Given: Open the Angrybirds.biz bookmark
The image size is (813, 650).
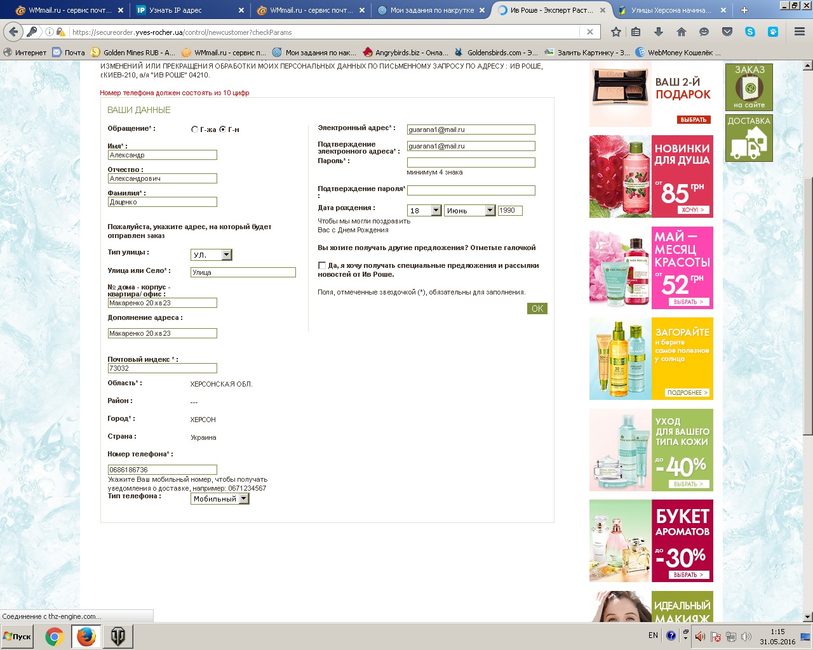Looking at the screenshot, I should 405,53.
